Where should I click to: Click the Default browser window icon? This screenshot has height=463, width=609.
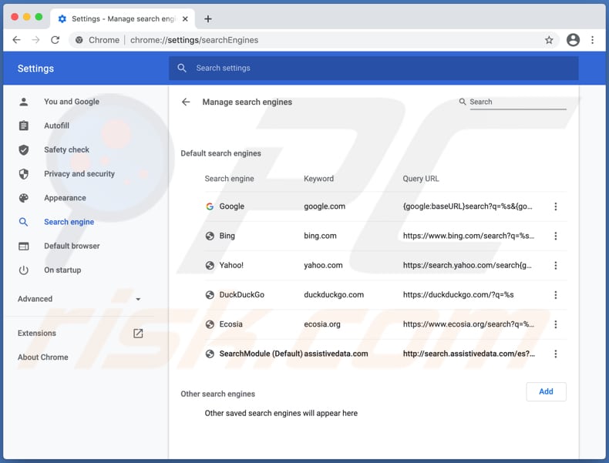click(24, 246)
